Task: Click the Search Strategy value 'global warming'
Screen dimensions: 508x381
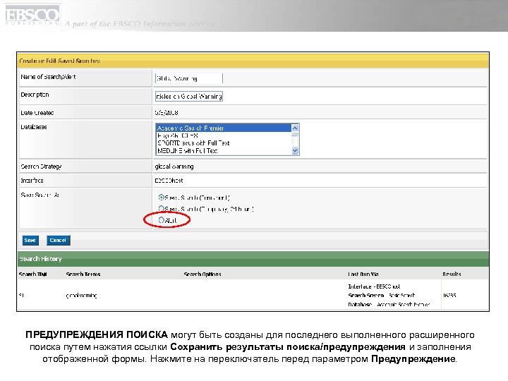Action: pos(174,167)
